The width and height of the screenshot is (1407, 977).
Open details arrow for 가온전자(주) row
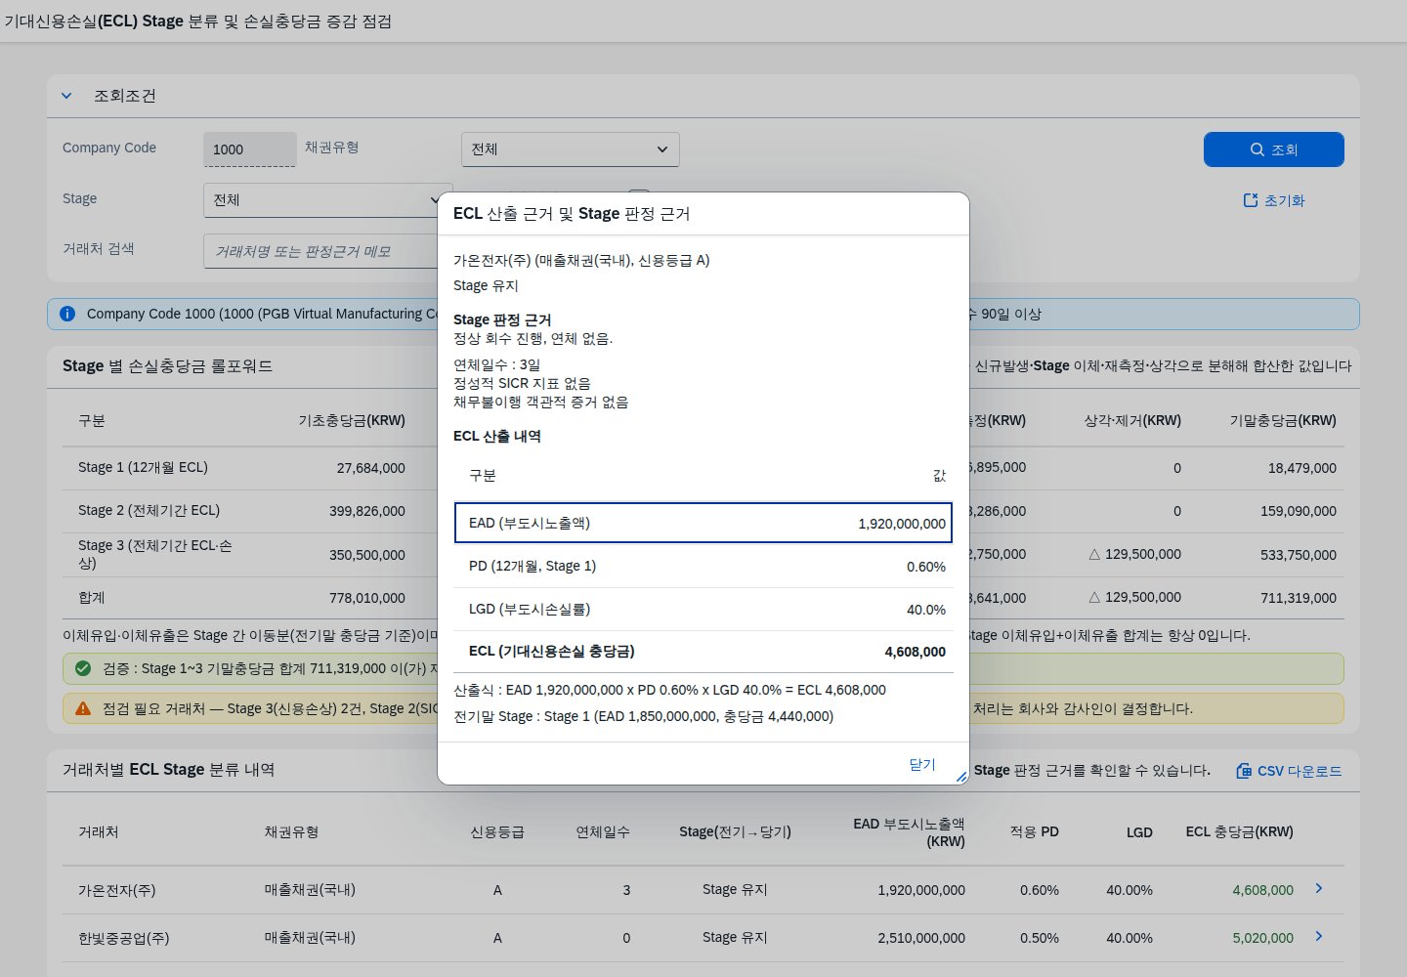pyautogui.click(x=1319, y=888)
